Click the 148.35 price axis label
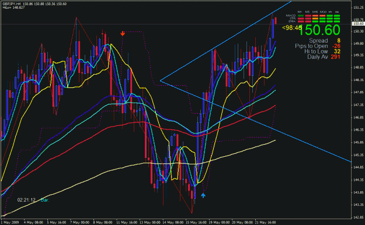 tap(359, 80)
